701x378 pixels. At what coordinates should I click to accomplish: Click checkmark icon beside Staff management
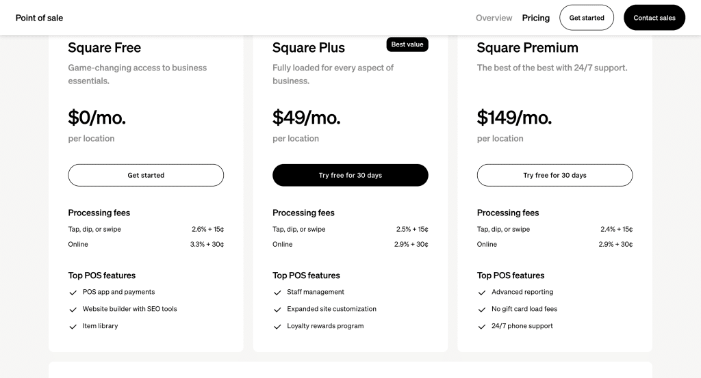click(x=277, y=293)
